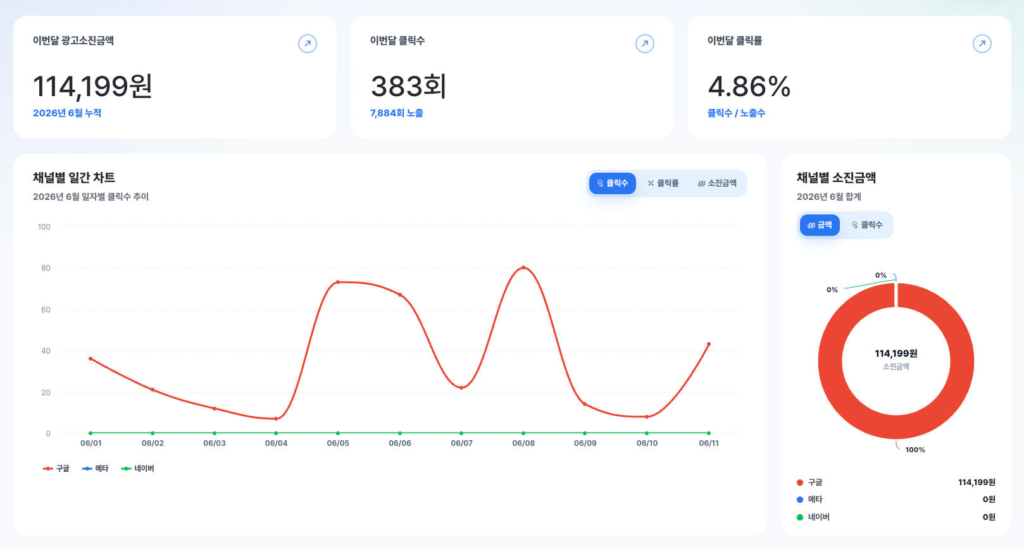Toggle the 네이버 series in the line chart legend
The image size is (1024, 549).
pos(138,469)
